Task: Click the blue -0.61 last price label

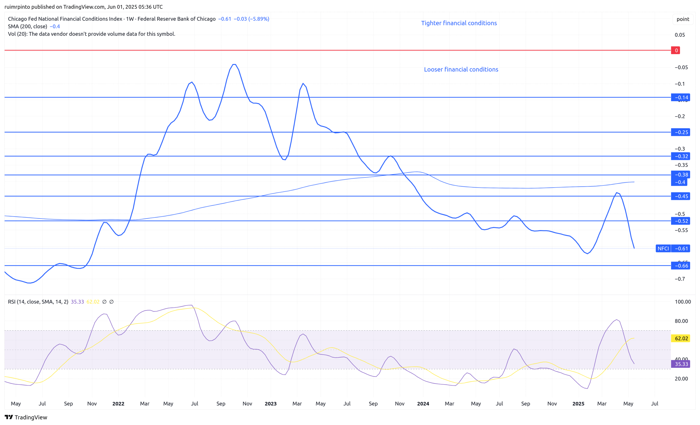Action: (681, 249)
